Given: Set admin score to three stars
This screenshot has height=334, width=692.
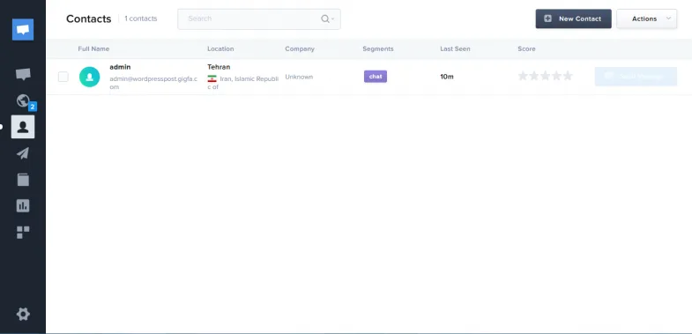Looking at the screenshot, I should (x=546, y=77).
